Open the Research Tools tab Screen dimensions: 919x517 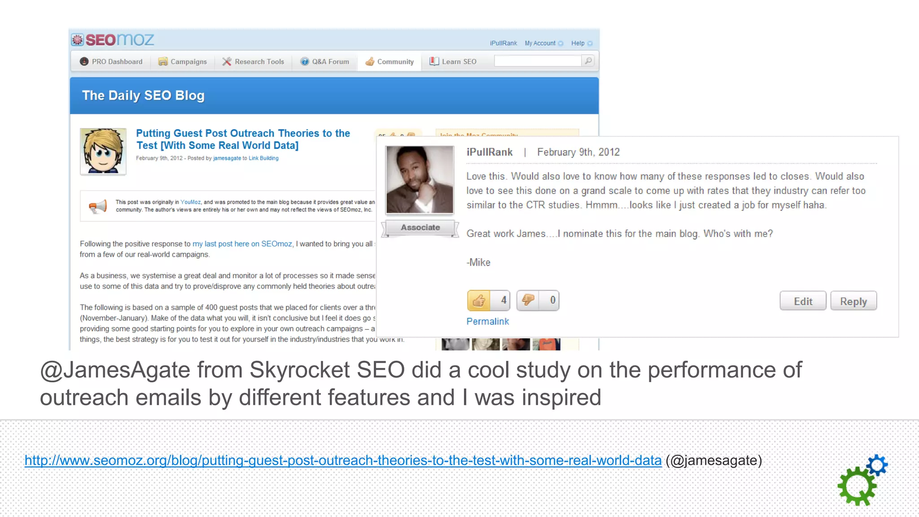(x=253, y=61)
